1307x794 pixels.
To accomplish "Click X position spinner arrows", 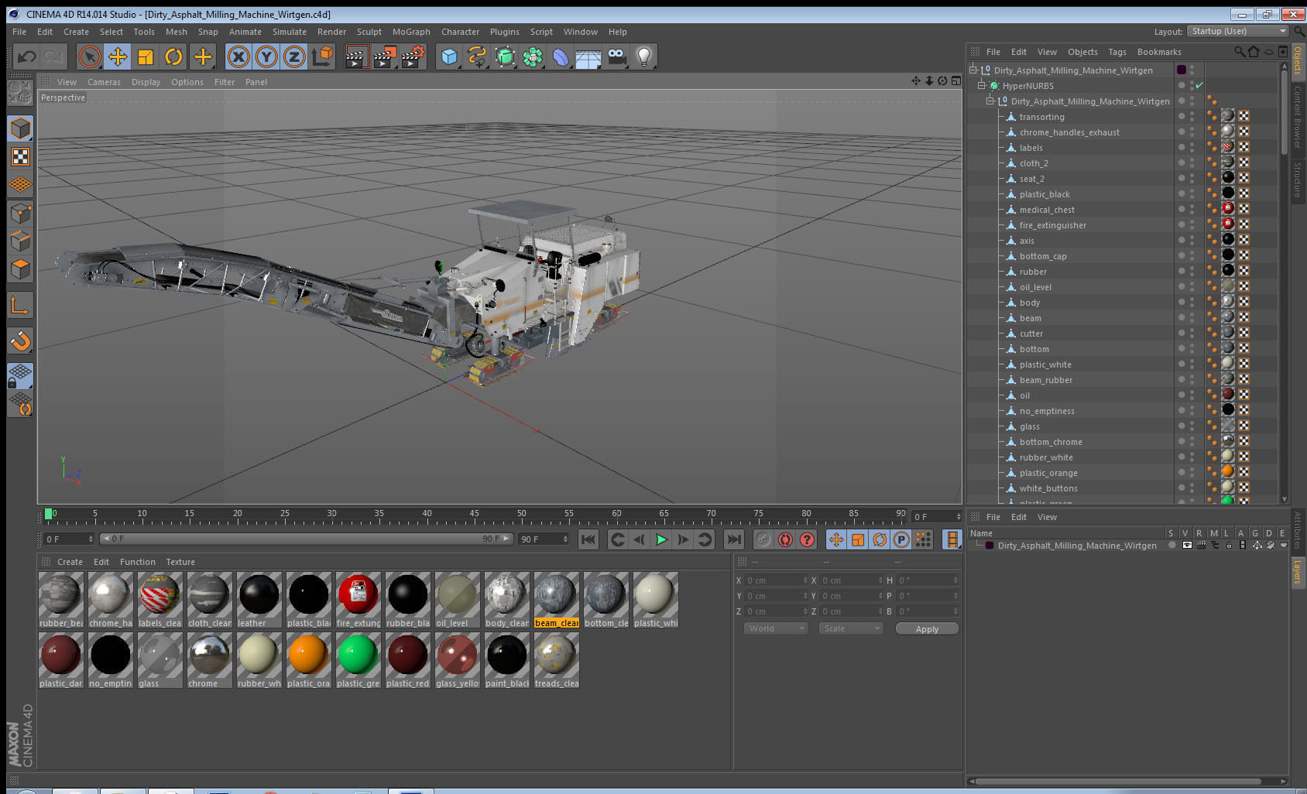I will 805,580.
